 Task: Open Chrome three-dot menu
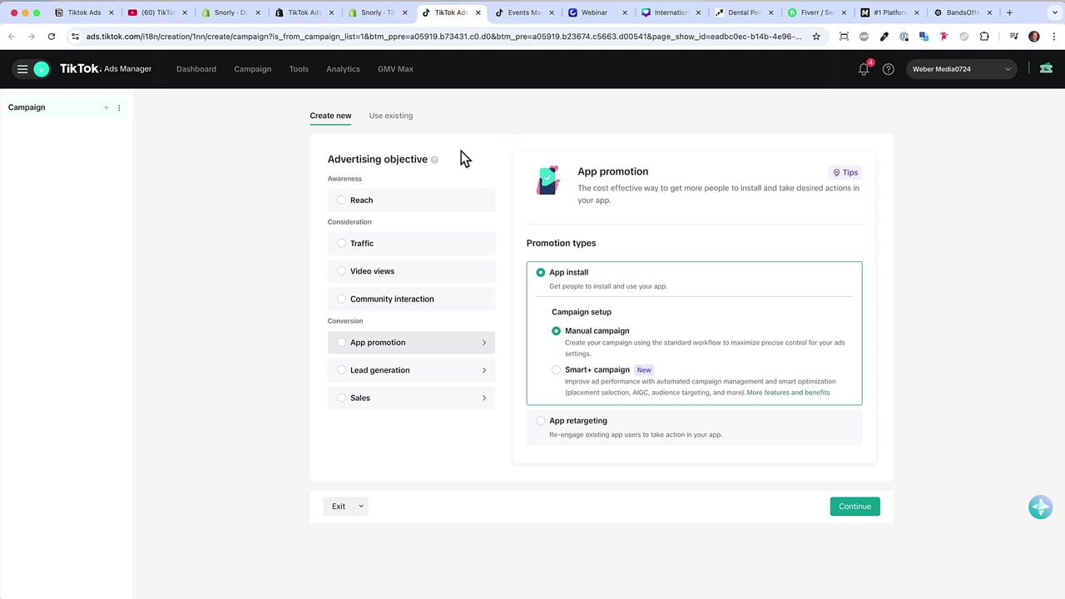click(1053, 37)
